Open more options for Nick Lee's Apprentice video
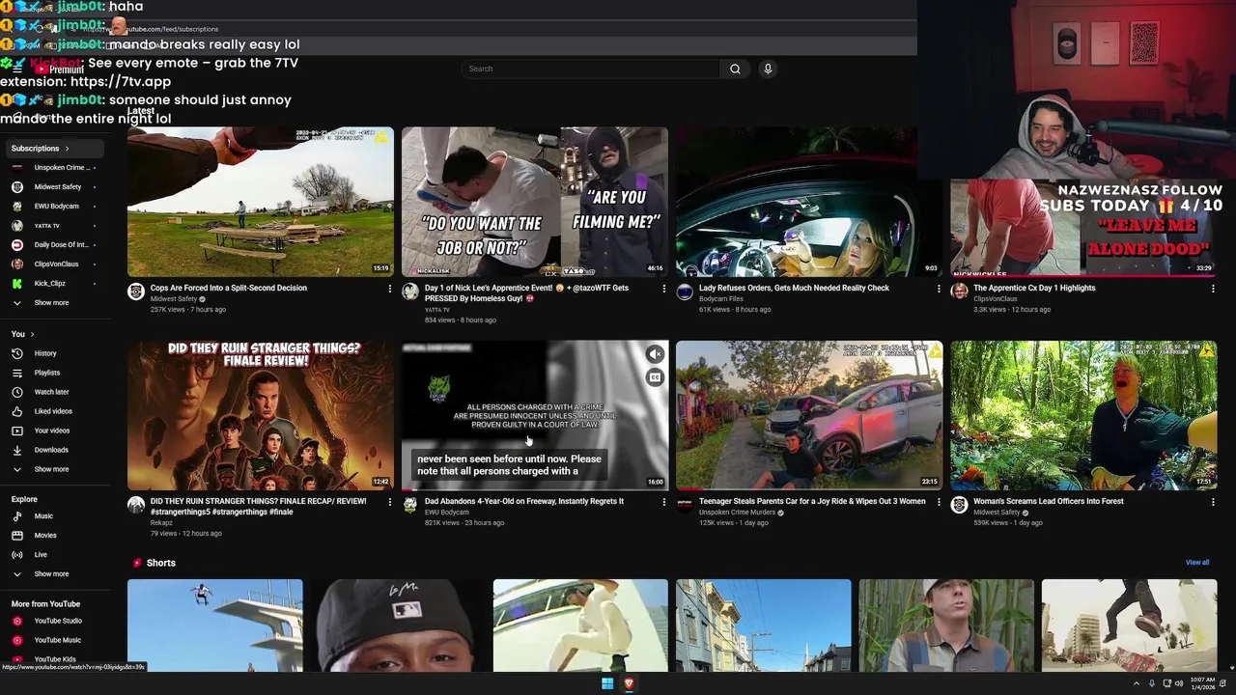Viewport: 1236px width, 695px height. (664, 289)
